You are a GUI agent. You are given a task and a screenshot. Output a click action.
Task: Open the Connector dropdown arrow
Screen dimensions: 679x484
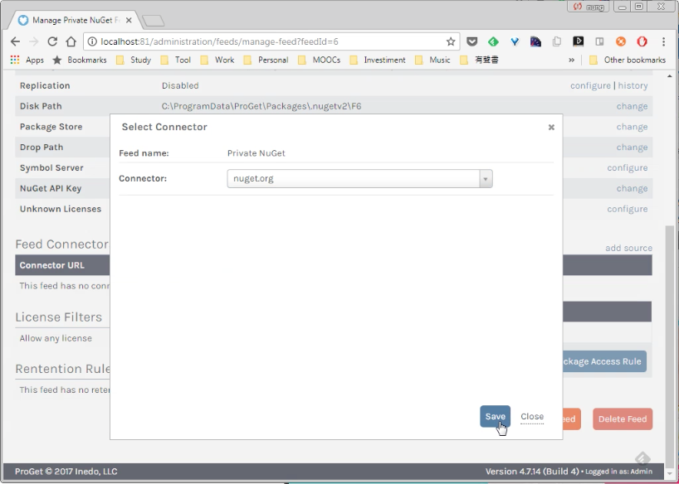click(x=486, y=179)
